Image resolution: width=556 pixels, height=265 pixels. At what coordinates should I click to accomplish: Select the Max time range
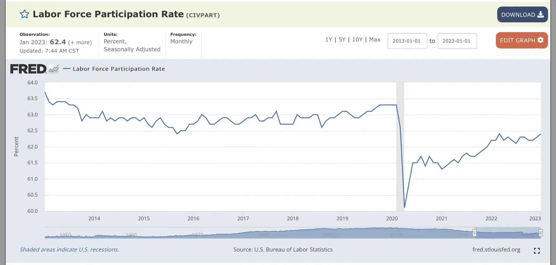coord(375,40)
